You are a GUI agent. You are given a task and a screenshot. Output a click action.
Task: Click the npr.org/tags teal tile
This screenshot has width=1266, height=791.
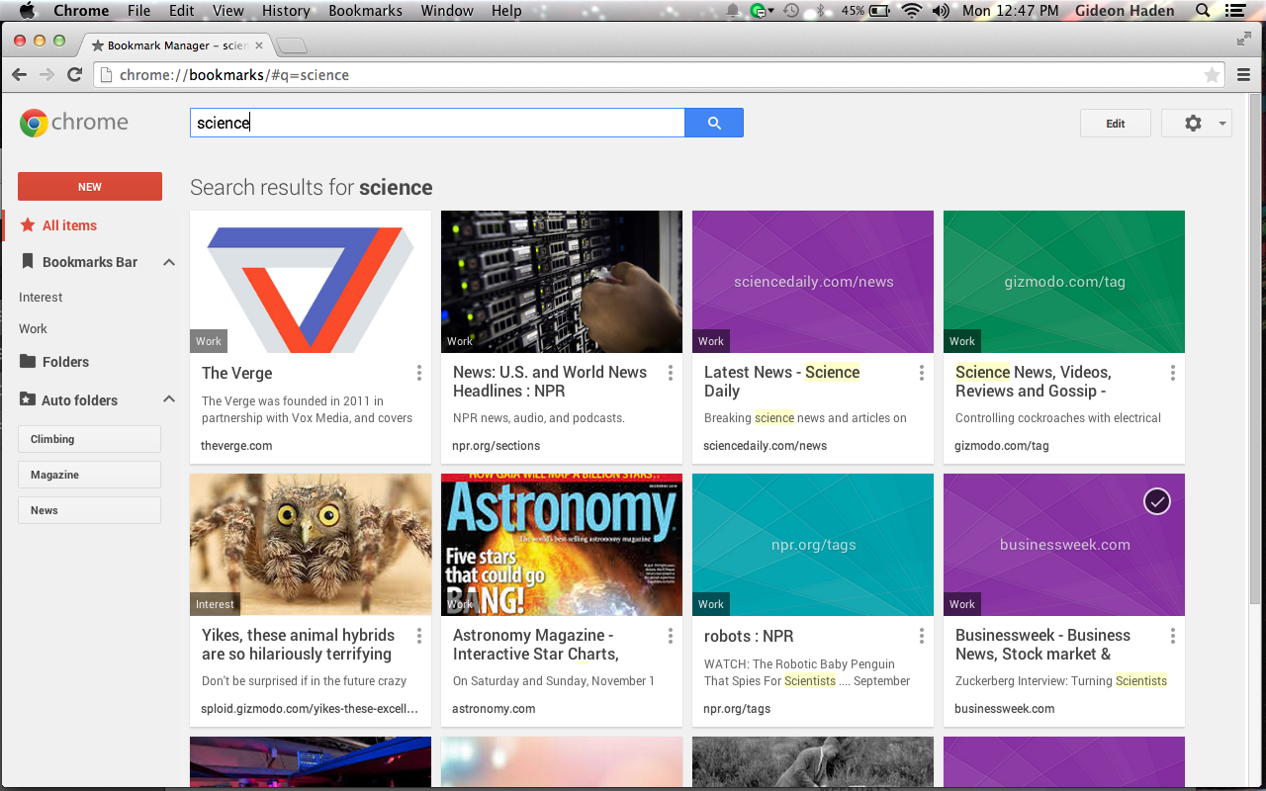(813, 545)
